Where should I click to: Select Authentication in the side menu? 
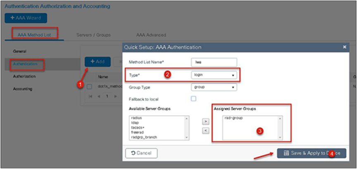point(25,64)
